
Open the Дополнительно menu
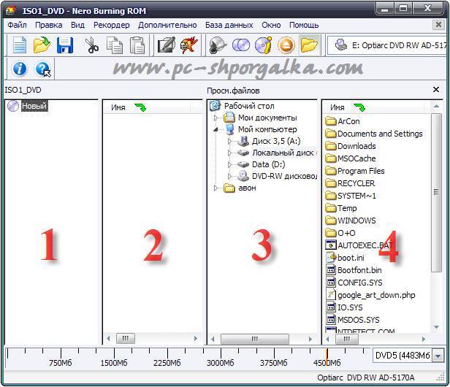[167, 26]
